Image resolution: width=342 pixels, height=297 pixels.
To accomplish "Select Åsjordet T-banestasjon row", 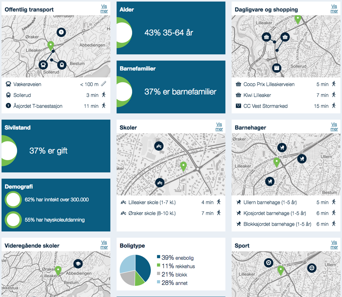I will pos(38,106).
